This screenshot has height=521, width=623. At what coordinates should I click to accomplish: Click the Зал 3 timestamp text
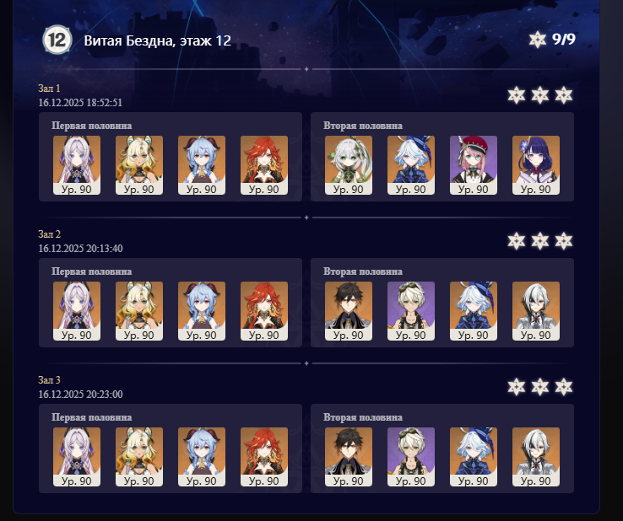tap(80, 395)
